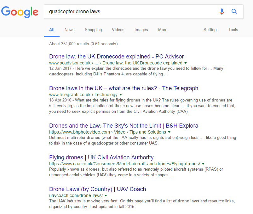Expand dropdown arrow beside caa.co.uk URL
The width and height of the screenshot is (253, 214).
[203, 164]
